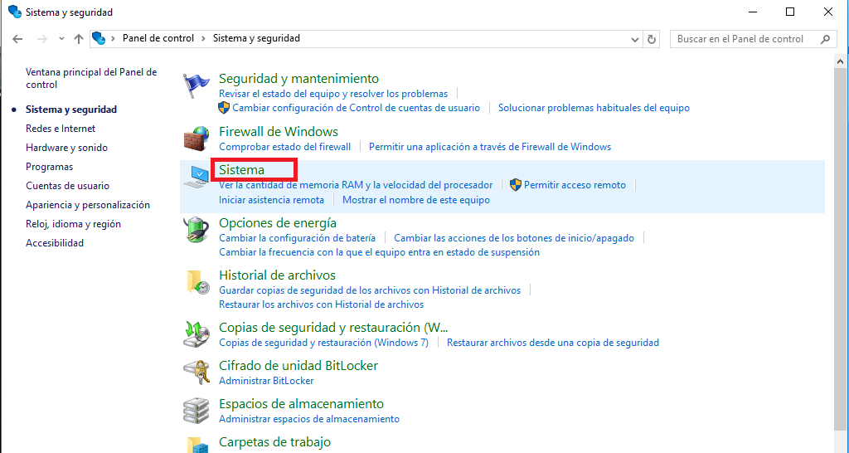Click Iniciar asistencia remota link
This screenshot has height=453, width=849.
271,200
